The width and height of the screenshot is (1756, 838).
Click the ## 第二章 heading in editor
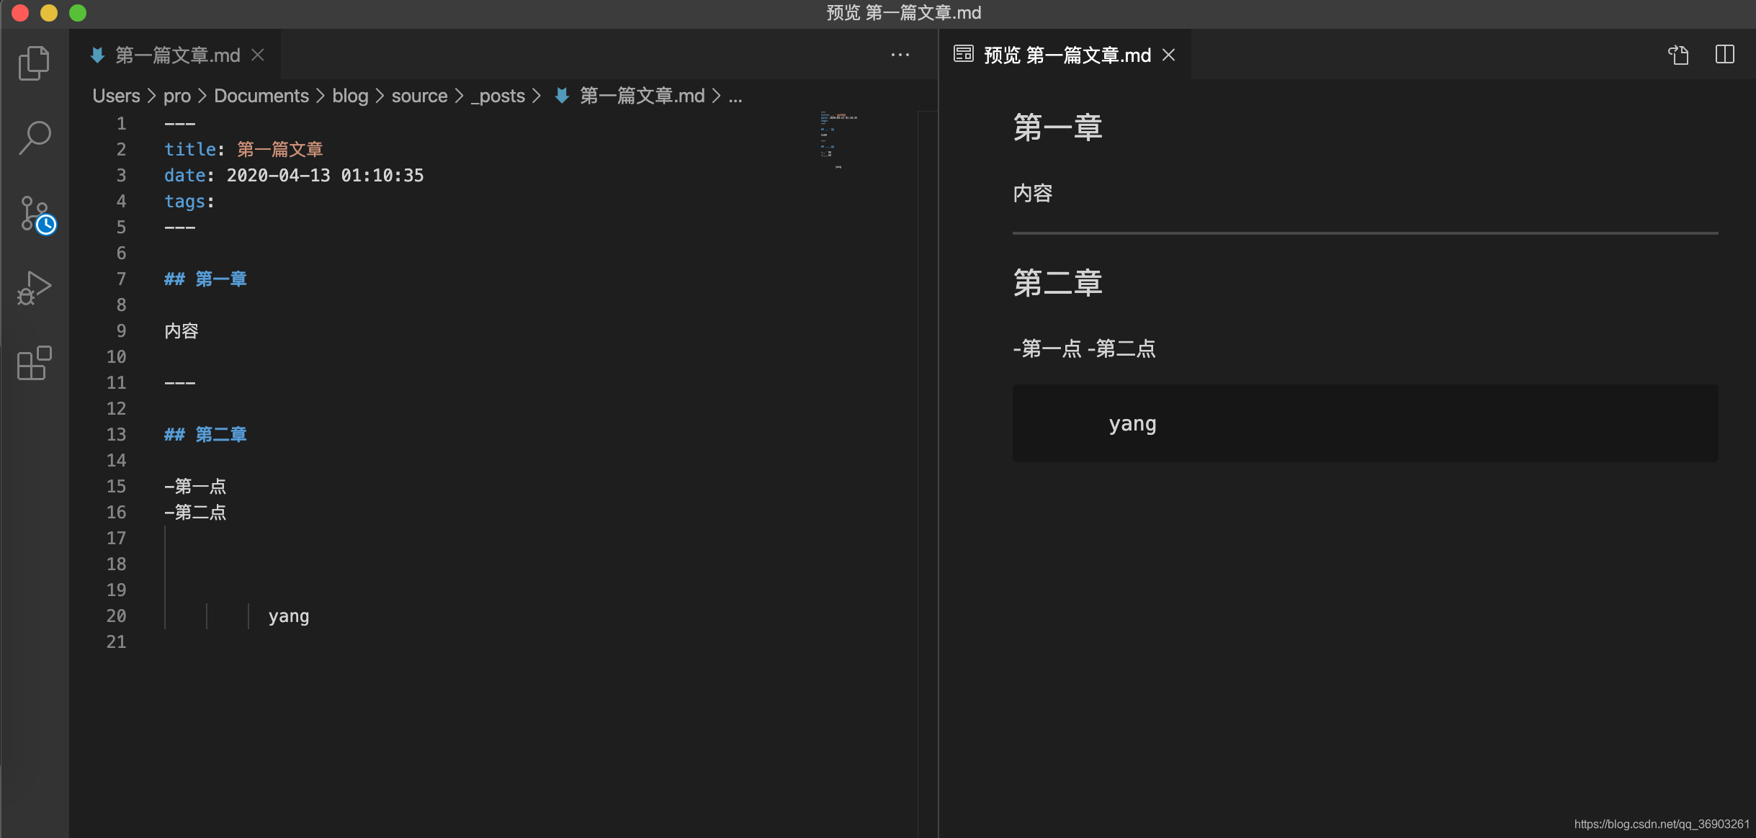(205, 434)
